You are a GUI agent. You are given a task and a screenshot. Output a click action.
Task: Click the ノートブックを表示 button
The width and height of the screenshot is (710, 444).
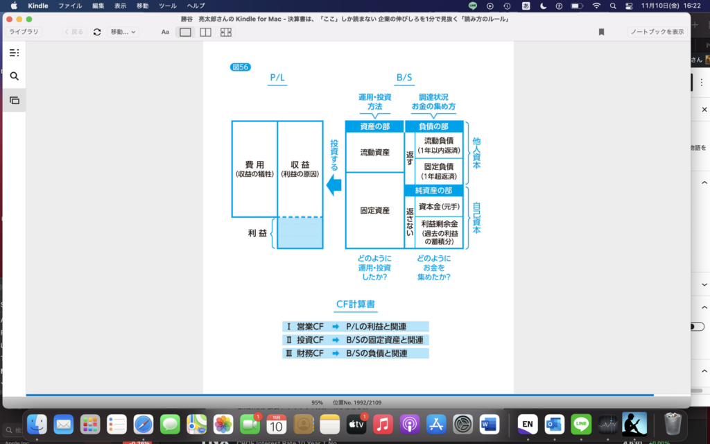coord(656,32)
